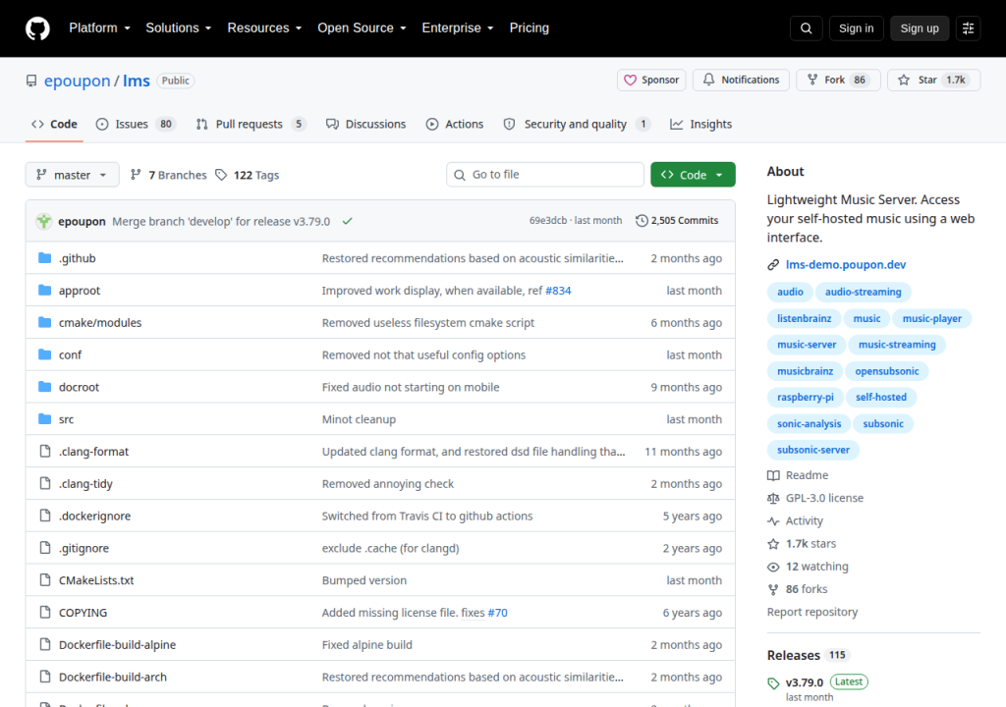Click the 122 Tags tag icon
1006x707 pixels.
pyautogui.click(x=221, y=175)
